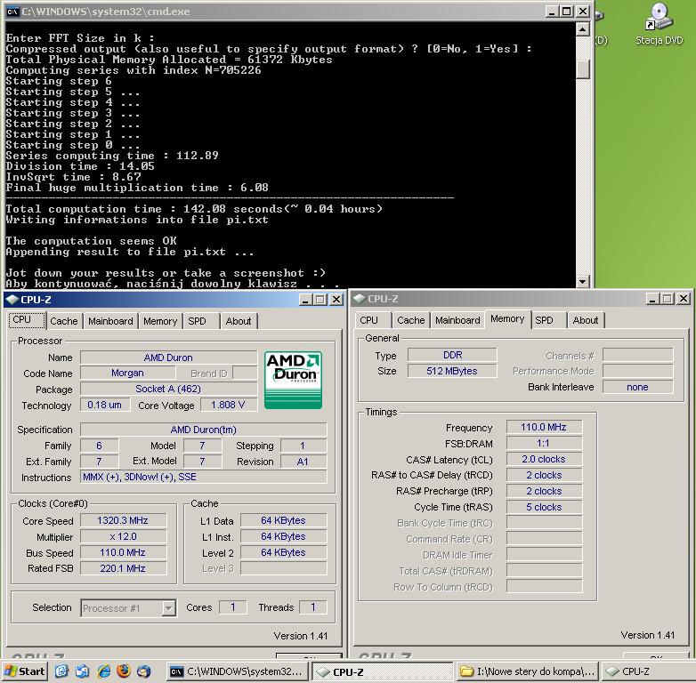Minimize the left CPU-Z window

[305, 300]
